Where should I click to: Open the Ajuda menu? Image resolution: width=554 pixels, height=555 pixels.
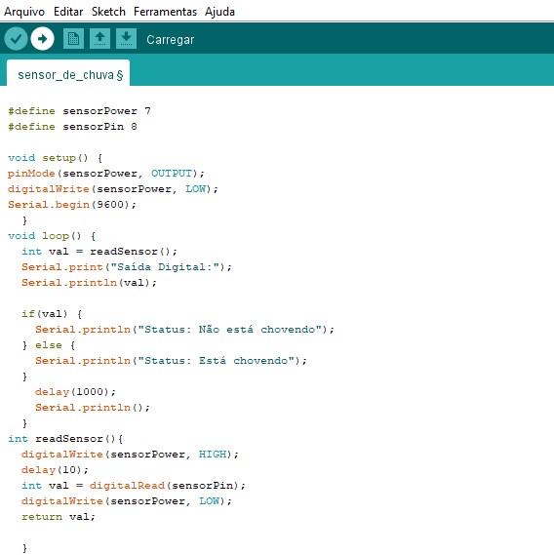219,12
